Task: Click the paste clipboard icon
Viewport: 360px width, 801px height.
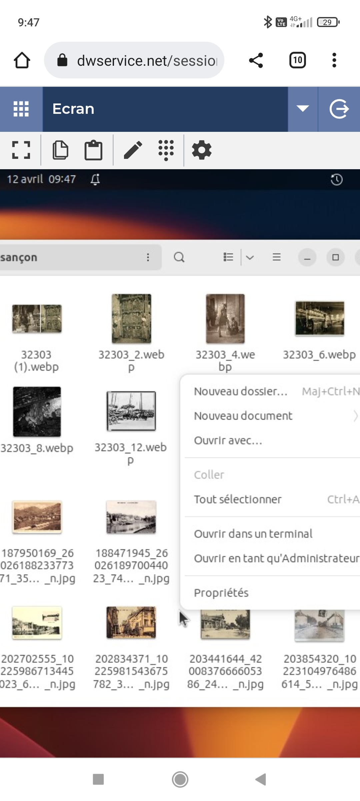Action: click(93, 150)
